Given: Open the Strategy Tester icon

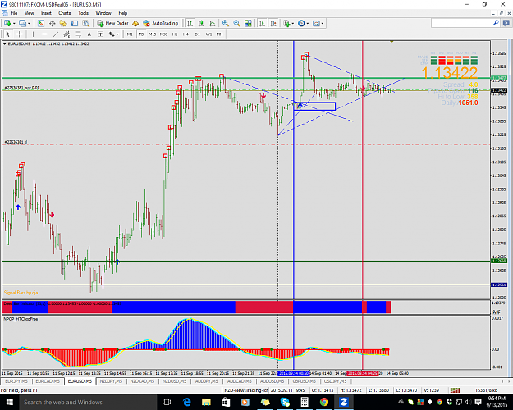Looking at the screenshot, I should (85, 23).
